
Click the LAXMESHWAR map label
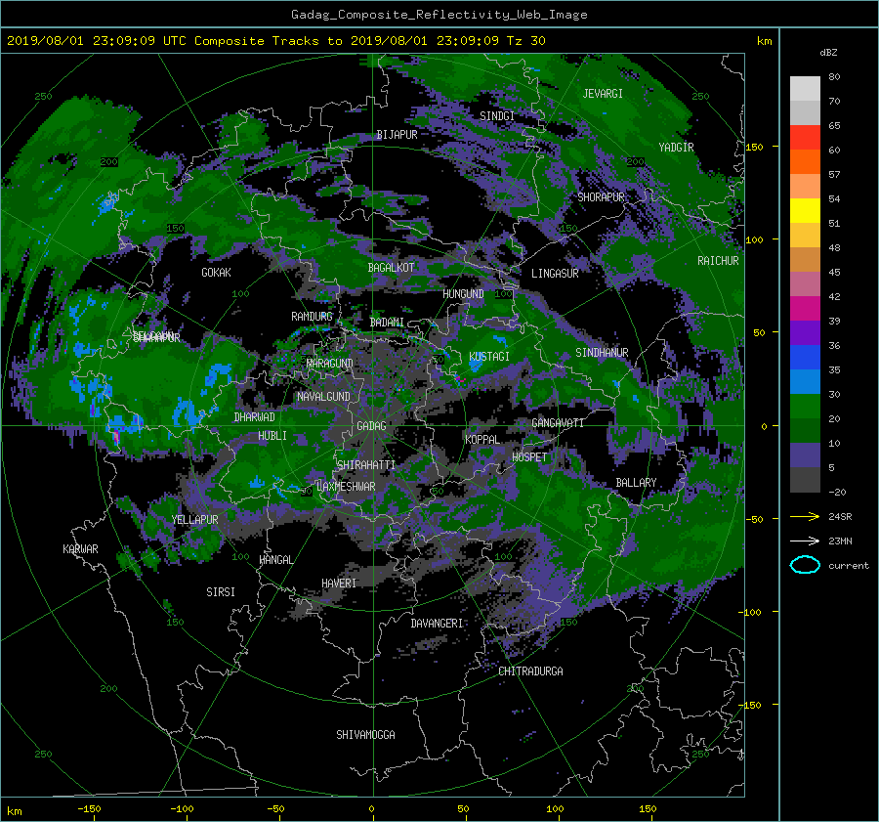click(346, 487)
